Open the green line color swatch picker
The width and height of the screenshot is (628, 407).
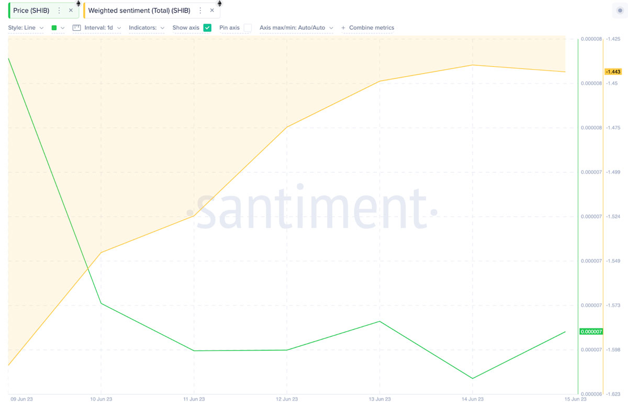(58, 28)
